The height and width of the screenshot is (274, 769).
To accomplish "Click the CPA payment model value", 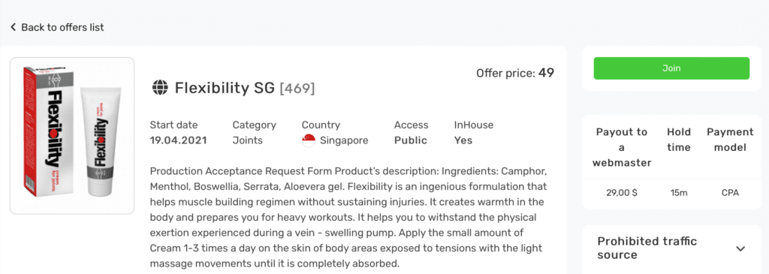I will pyautogui.click(x=730, y=193).
